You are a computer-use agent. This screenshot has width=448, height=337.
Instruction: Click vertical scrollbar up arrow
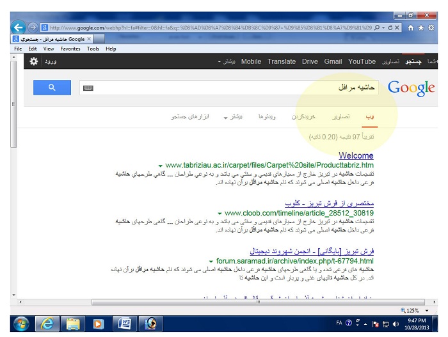pos(13,57)
